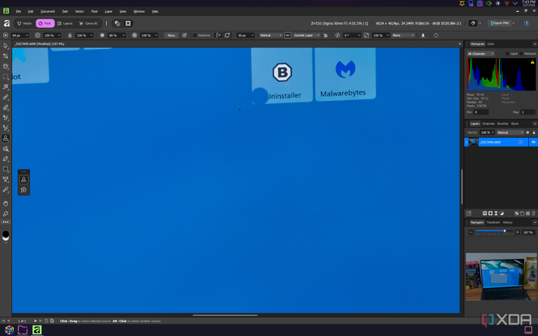Click the Affinity logo in the studio bar

(x=6, y=23)
